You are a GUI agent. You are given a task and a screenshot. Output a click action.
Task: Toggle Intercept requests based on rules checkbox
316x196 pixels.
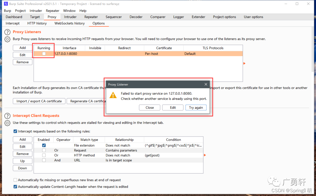pyautogui.click(x=15, y=131)
